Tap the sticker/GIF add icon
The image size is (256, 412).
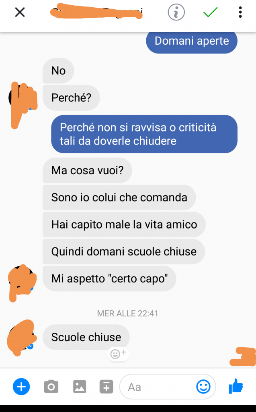click(x=106, y=387)
